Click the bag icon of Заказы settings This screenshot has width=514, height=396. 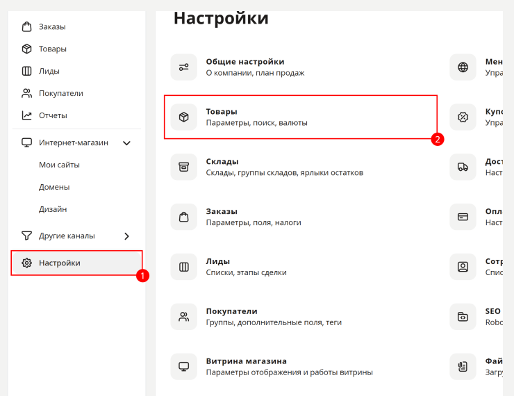pyautogui.click(x=184, y=217)
